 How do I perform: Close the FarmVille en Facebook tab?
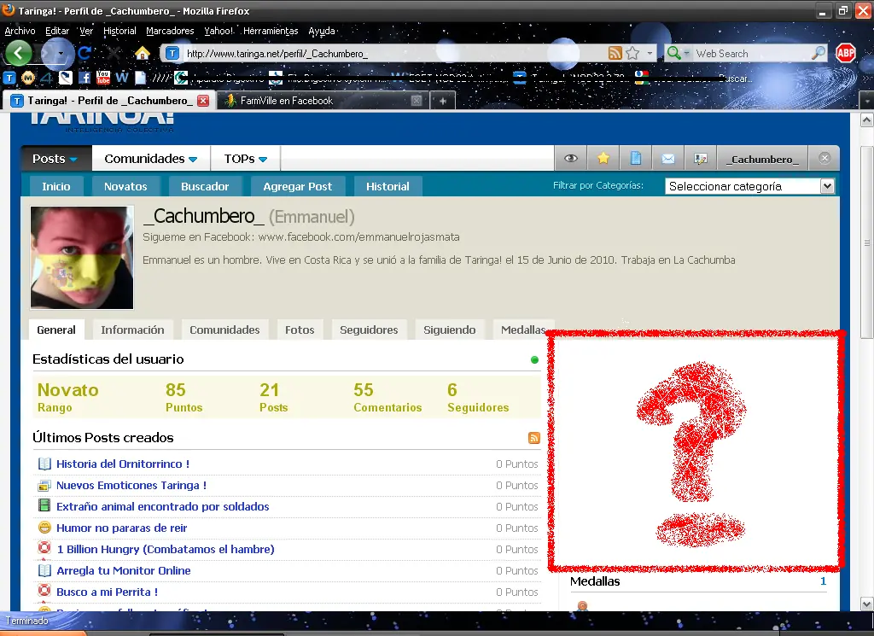click(x=417, y=101)
